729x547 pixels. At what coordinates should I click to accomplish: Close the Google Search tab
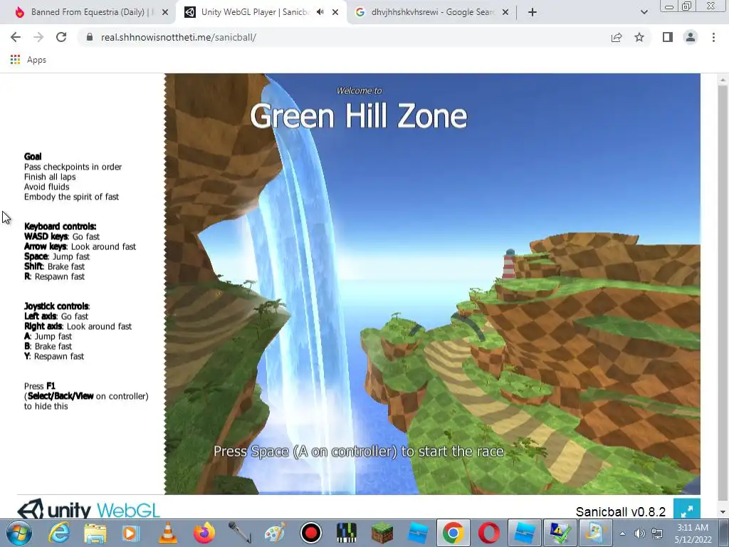click(x=505, y=13)
